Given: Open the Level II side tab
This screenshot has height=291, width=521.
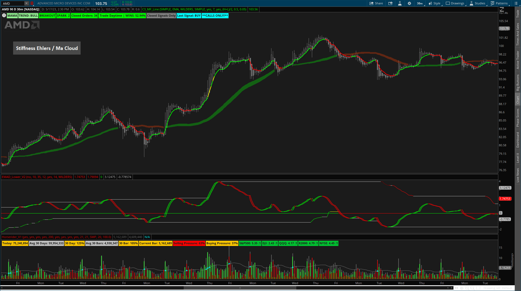Looking at the screenshot, I should [518, 158].
